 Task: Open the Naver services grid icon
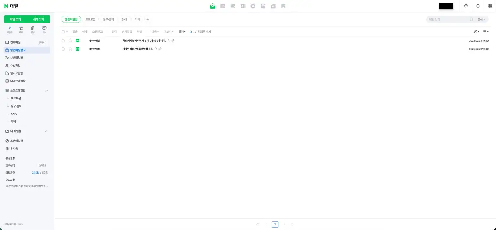pos(490,6)
